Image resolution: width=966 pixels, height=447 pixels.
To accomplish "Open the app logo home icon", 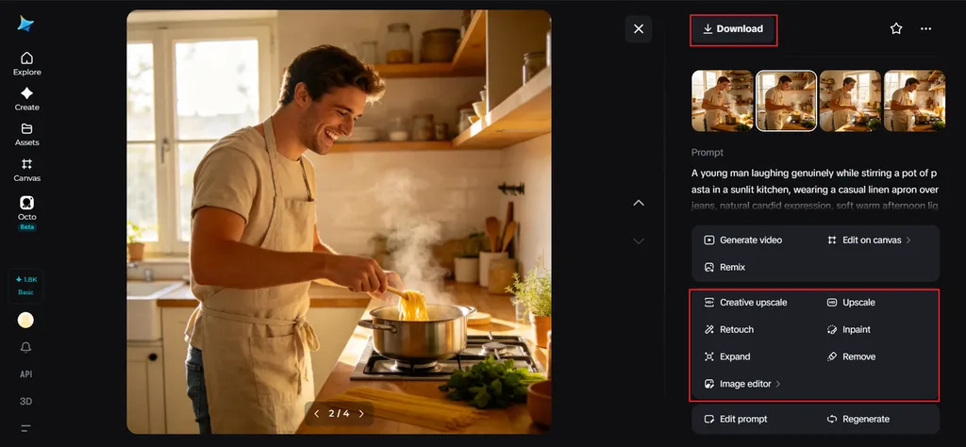I will coord(25,24).
